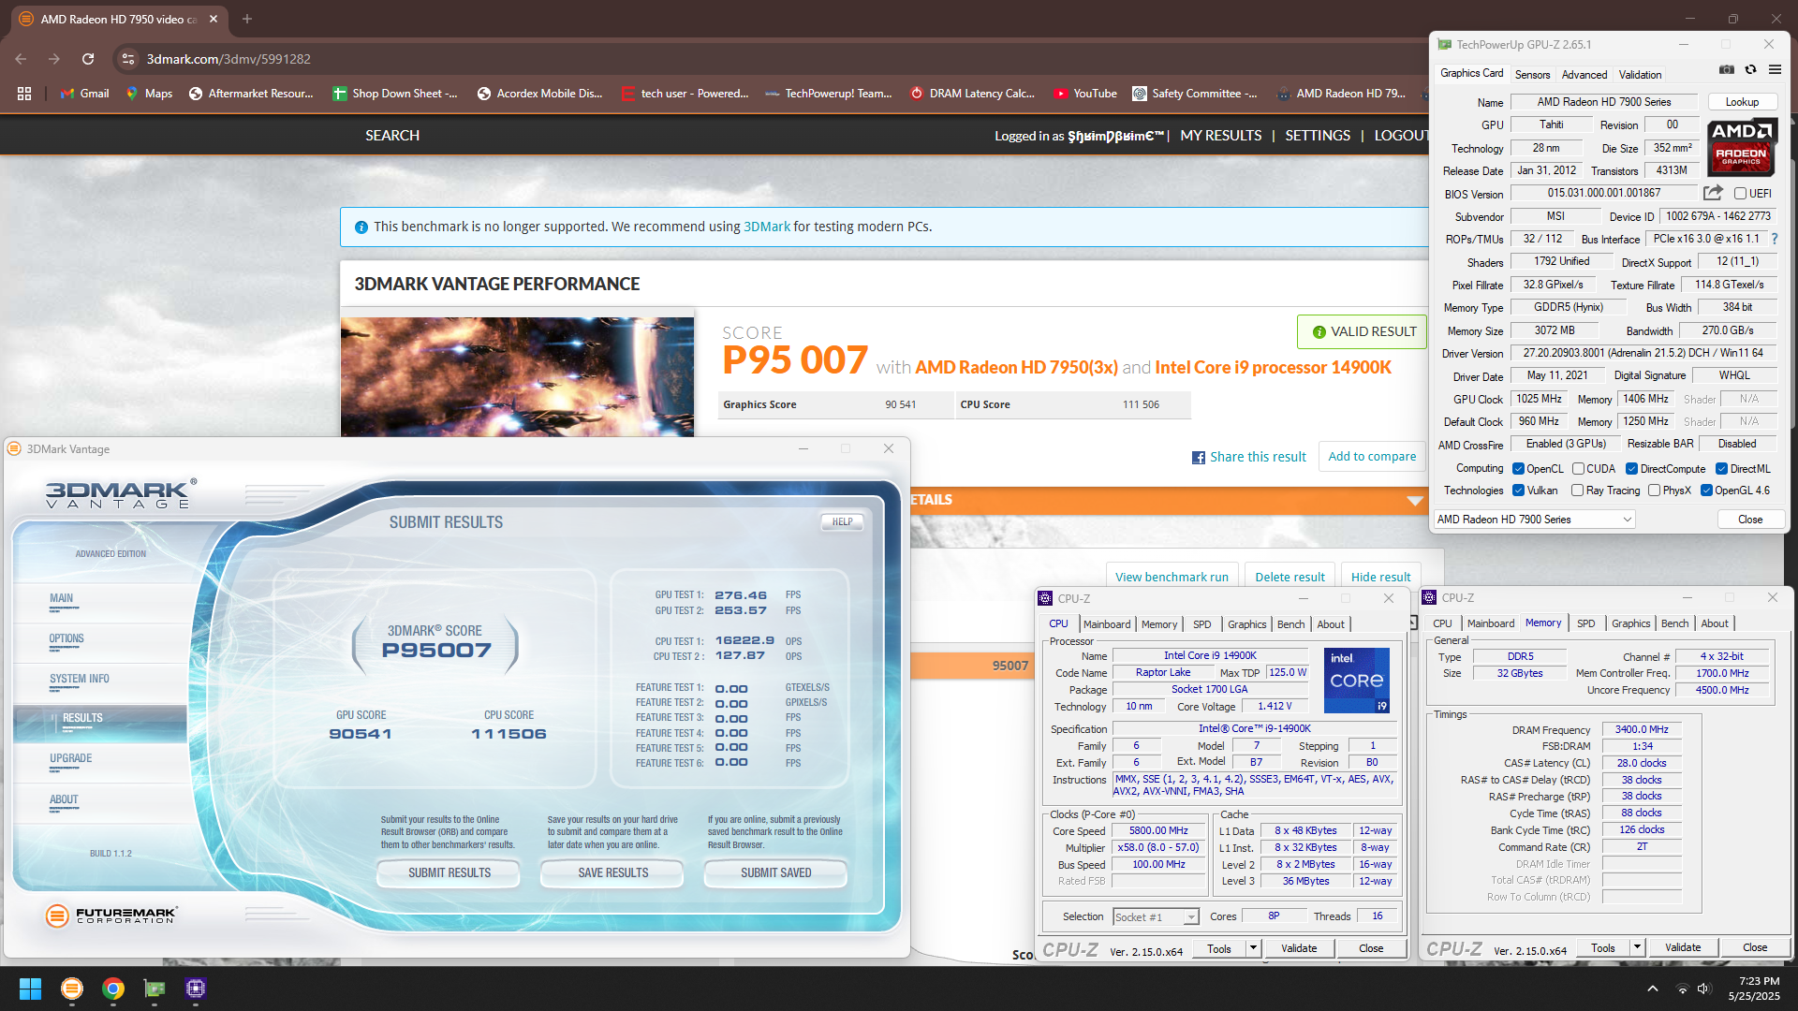Open the Gmail bookmark
Viewport: 1798px width, 1011px height.
coord(84,94)
